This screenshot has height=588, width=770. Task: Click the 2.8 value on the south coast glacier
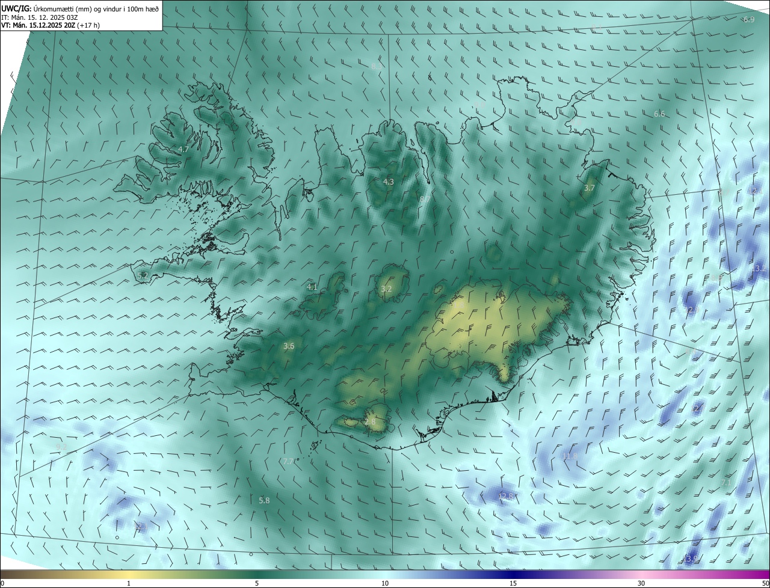pos(370,422)
